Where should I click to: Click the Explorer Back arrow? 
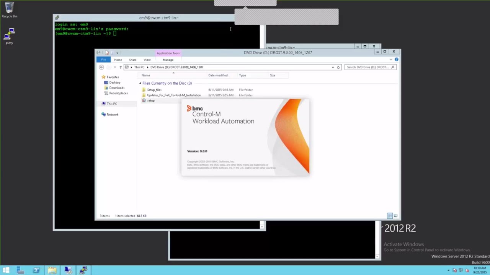coord(101,67)
